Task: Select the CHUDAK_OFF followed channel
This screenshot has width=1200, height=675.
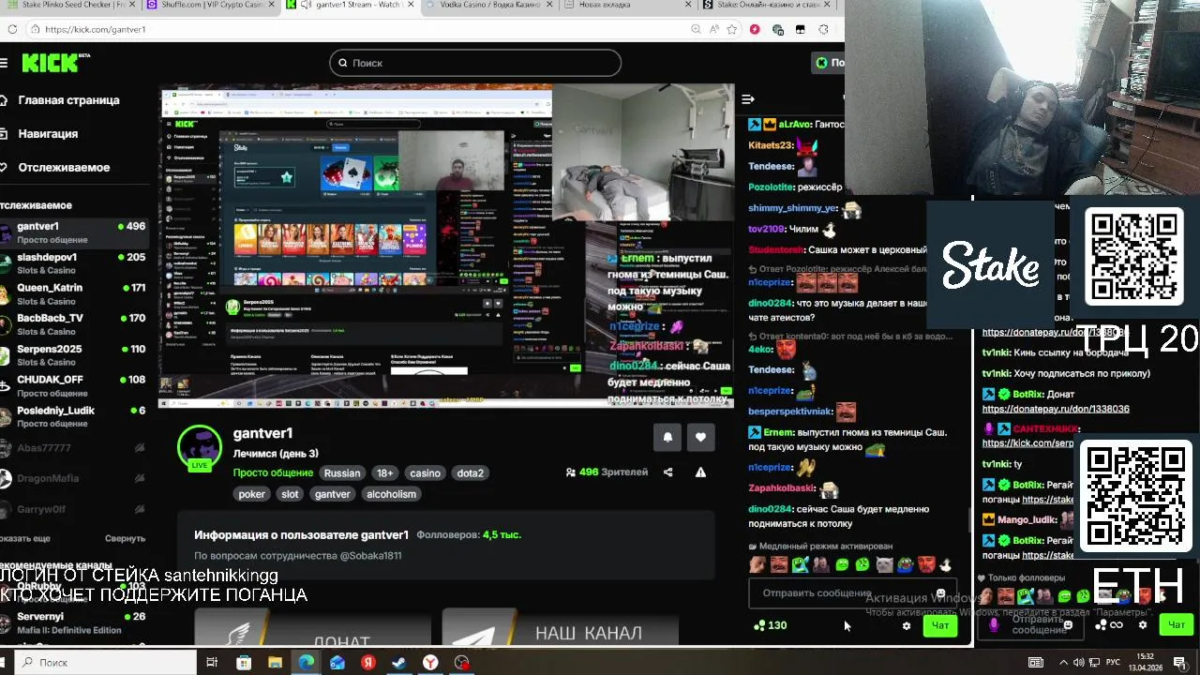Action: click(x=74, y=386)
